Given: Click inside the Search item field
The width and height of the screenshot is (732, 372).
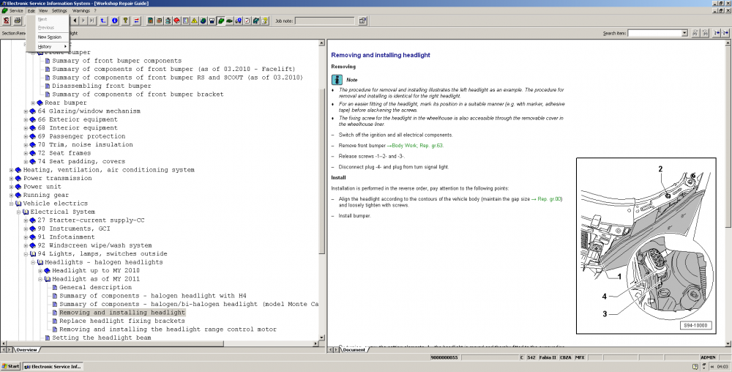Looking at the screenshot, I should tap(654, 33).
